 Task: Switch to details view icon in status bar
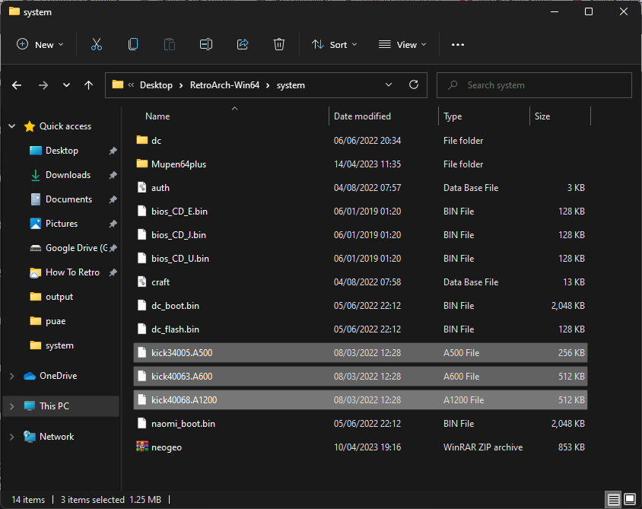click(x=613, y=500)
